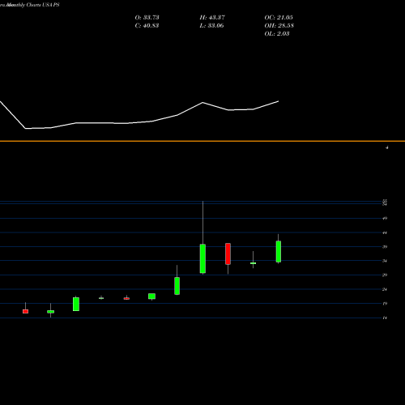Screen dimensions: 405x405
Task: Select the high value 'H: 43.37'
Action: tap(212, 17)
